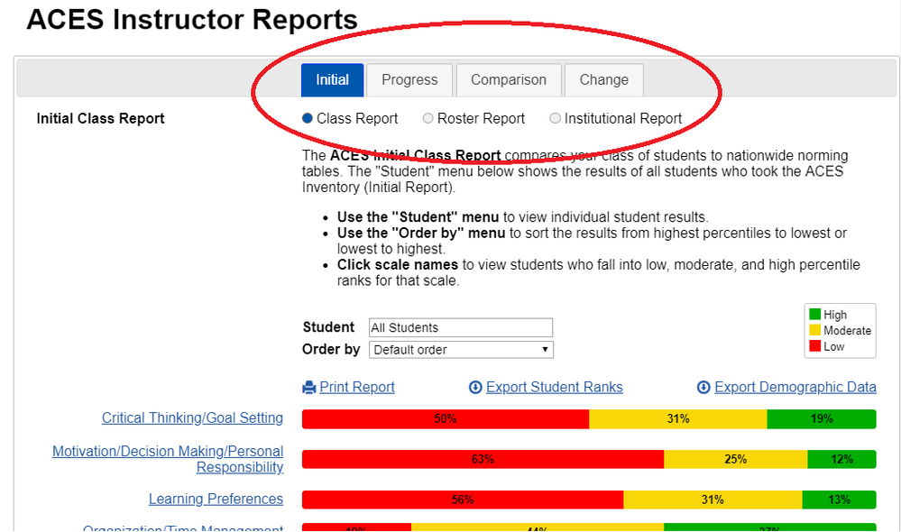Open the Comparison tab
The image size is (901, 532).
click(509, 80)
